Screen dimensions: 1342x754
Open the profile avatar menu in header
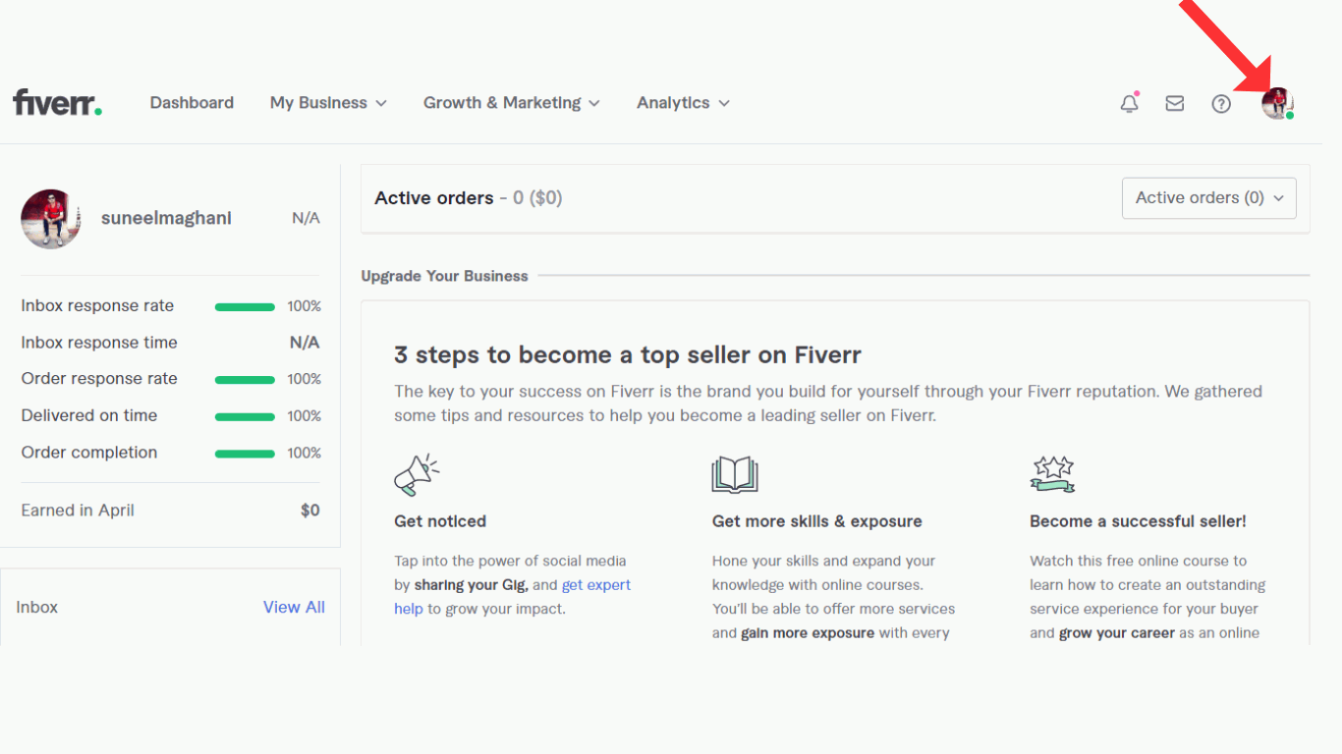pos(1277,103)
